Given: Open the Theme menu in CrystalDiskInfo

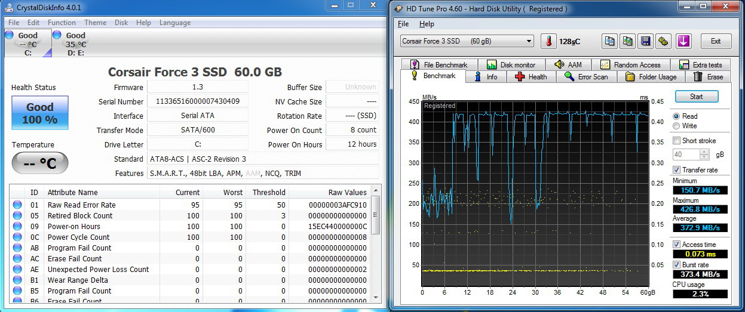Looking at the screenshot, I should point(95,23).
